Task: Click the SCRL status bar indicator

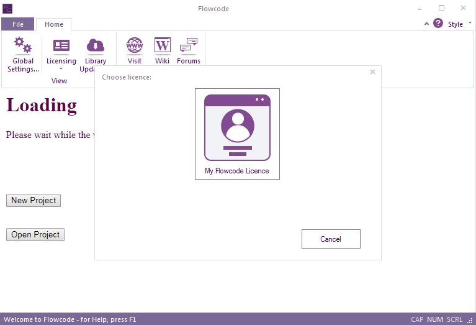Action: (454, 319)
